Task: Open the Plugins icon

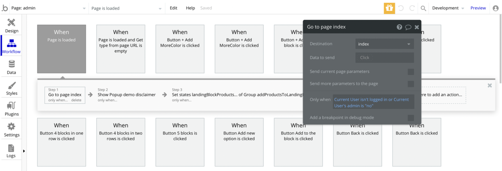Action: pyautogui.click(x=11, y=106)
